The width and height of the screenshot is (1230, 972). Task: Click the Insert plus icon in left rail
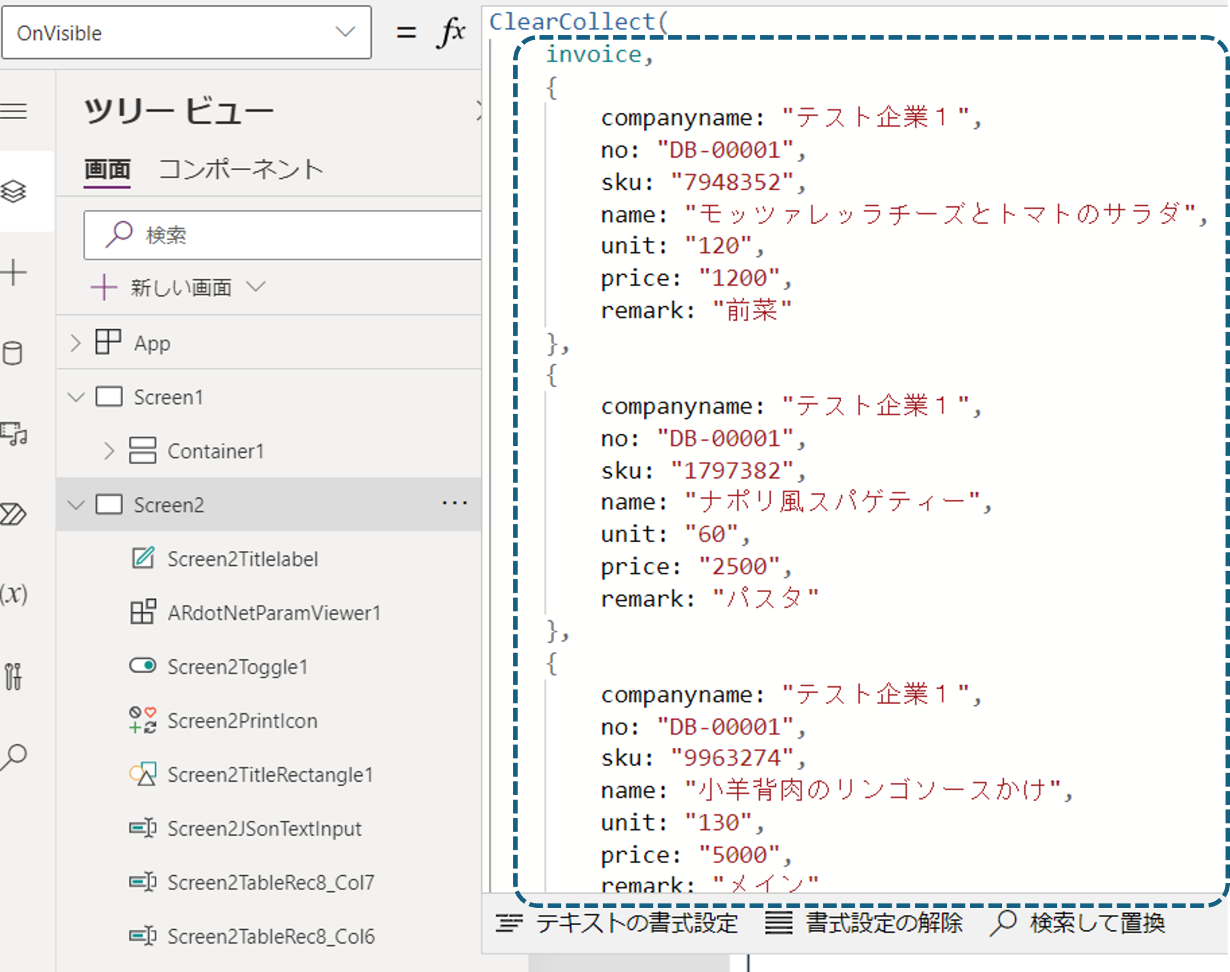[x=13, y=272]
